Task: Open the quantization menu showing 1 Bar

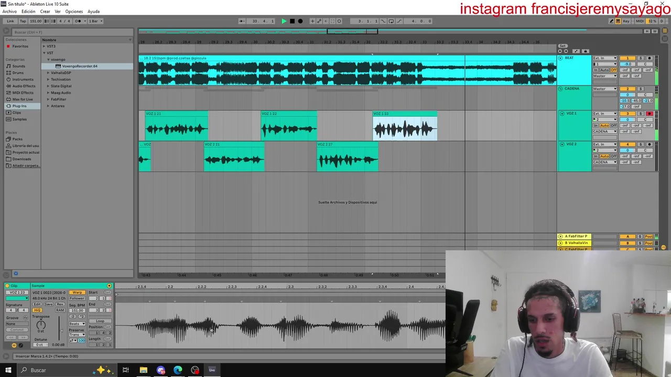Action: (x=95, y=21)
